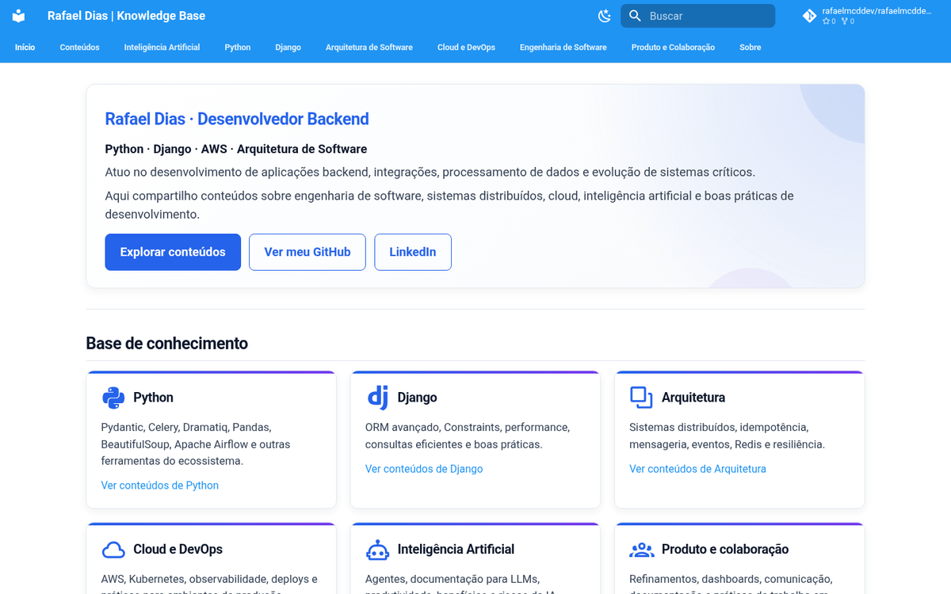Open the Engenharia de Software tab

tap(563, 48)
